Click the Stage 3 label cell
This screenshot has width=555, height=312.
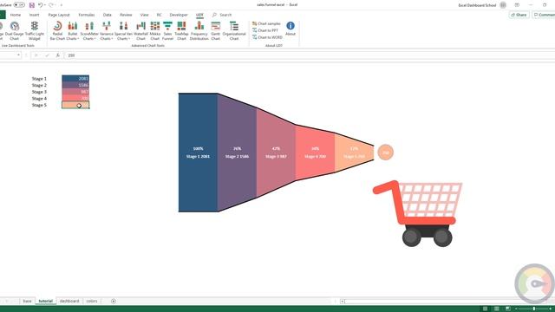39,92
